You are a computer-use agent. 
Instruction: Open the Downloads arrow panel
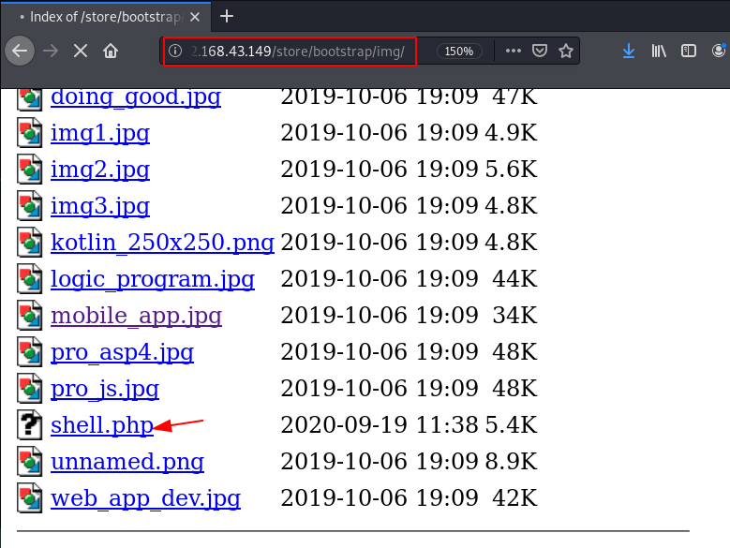click(629, 51)
